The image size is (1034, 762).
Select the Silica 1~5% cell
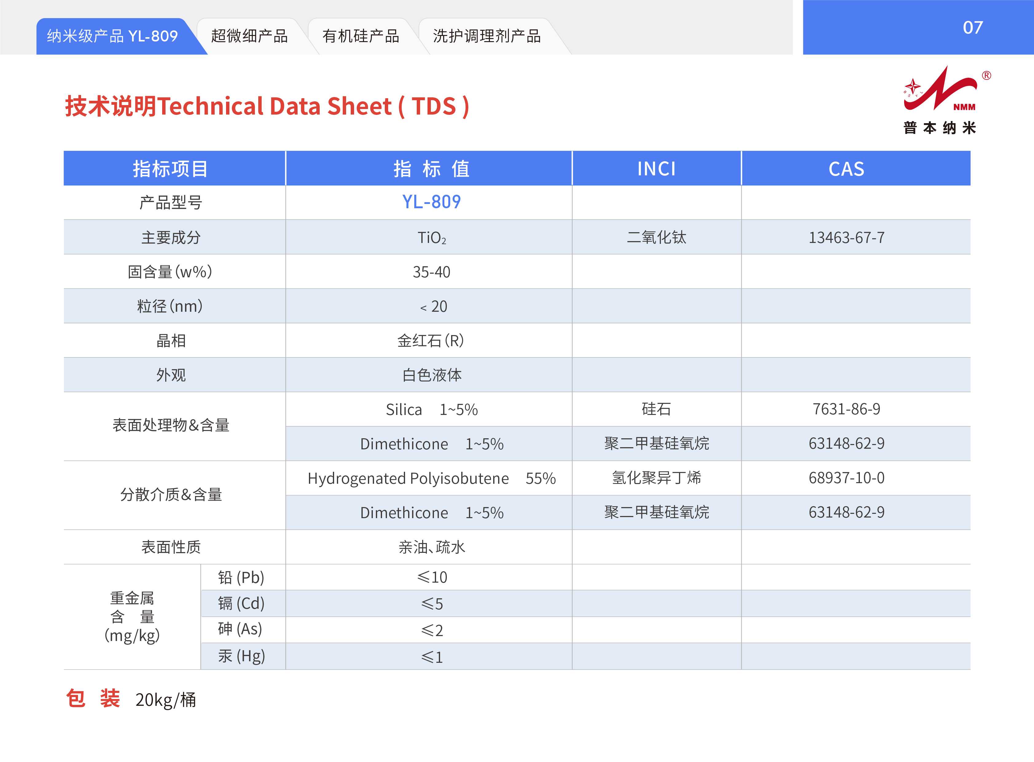[431, 410]
